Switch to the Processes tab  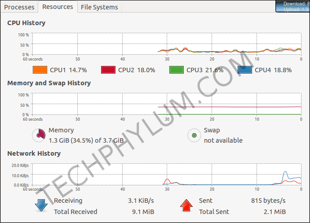pos(18,7)
